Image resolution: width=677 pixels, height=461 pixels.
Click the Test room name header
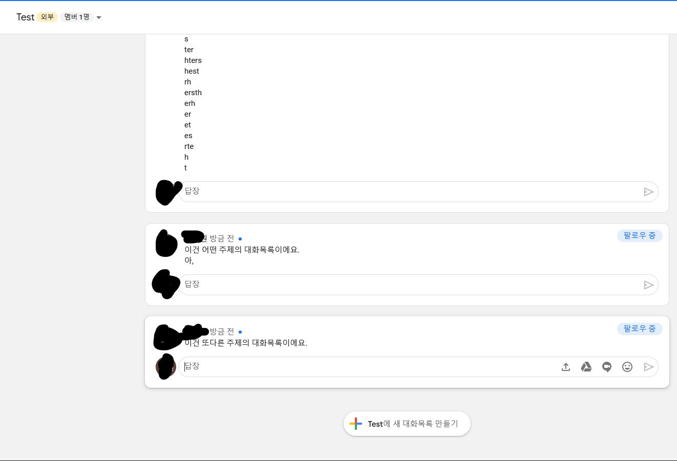(x=25, y=17)
